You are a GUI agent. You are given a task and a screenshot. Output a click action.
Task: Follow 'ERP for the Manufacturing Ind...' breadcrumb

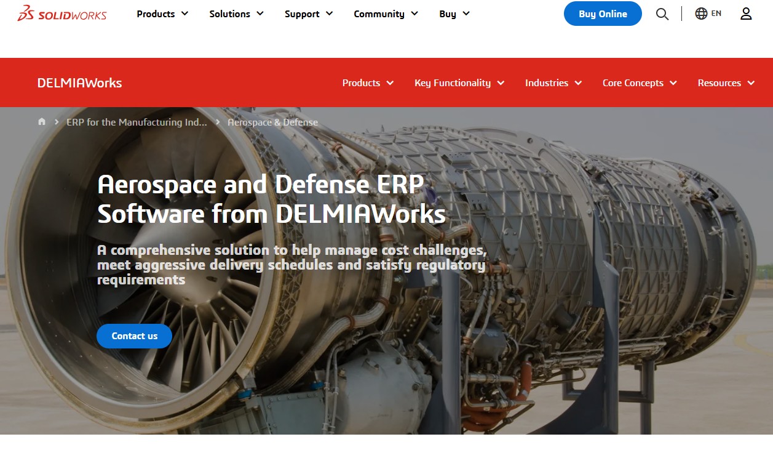click(x=137, y=122)
